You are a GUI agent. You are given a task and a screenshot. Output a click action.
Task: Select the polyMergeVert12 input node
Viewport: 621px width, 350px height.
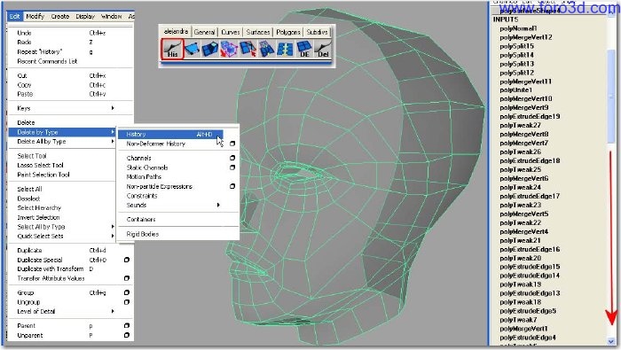point(525,37)
